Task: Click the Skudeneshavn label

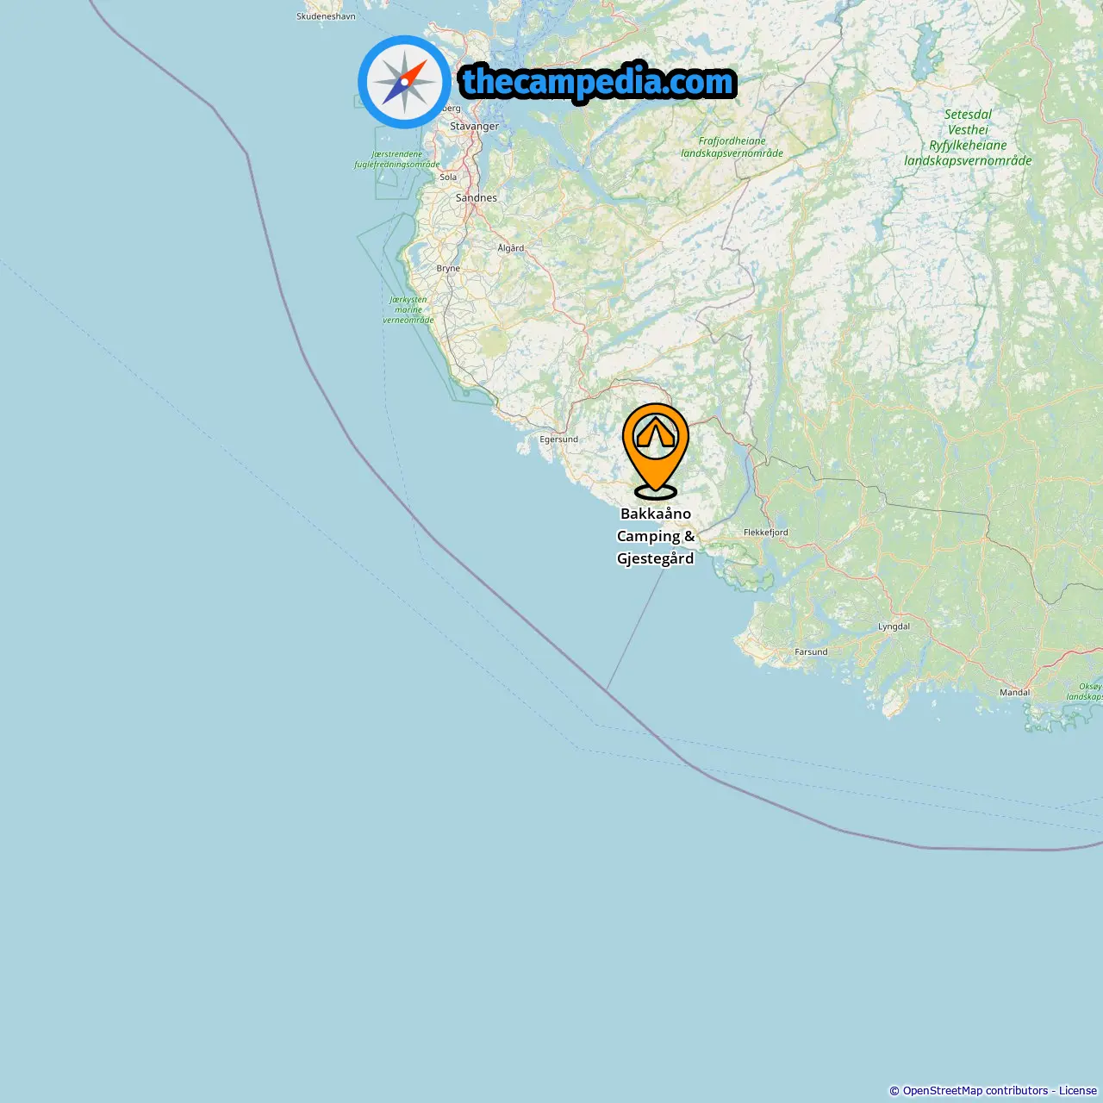Action: click(326, 16)
